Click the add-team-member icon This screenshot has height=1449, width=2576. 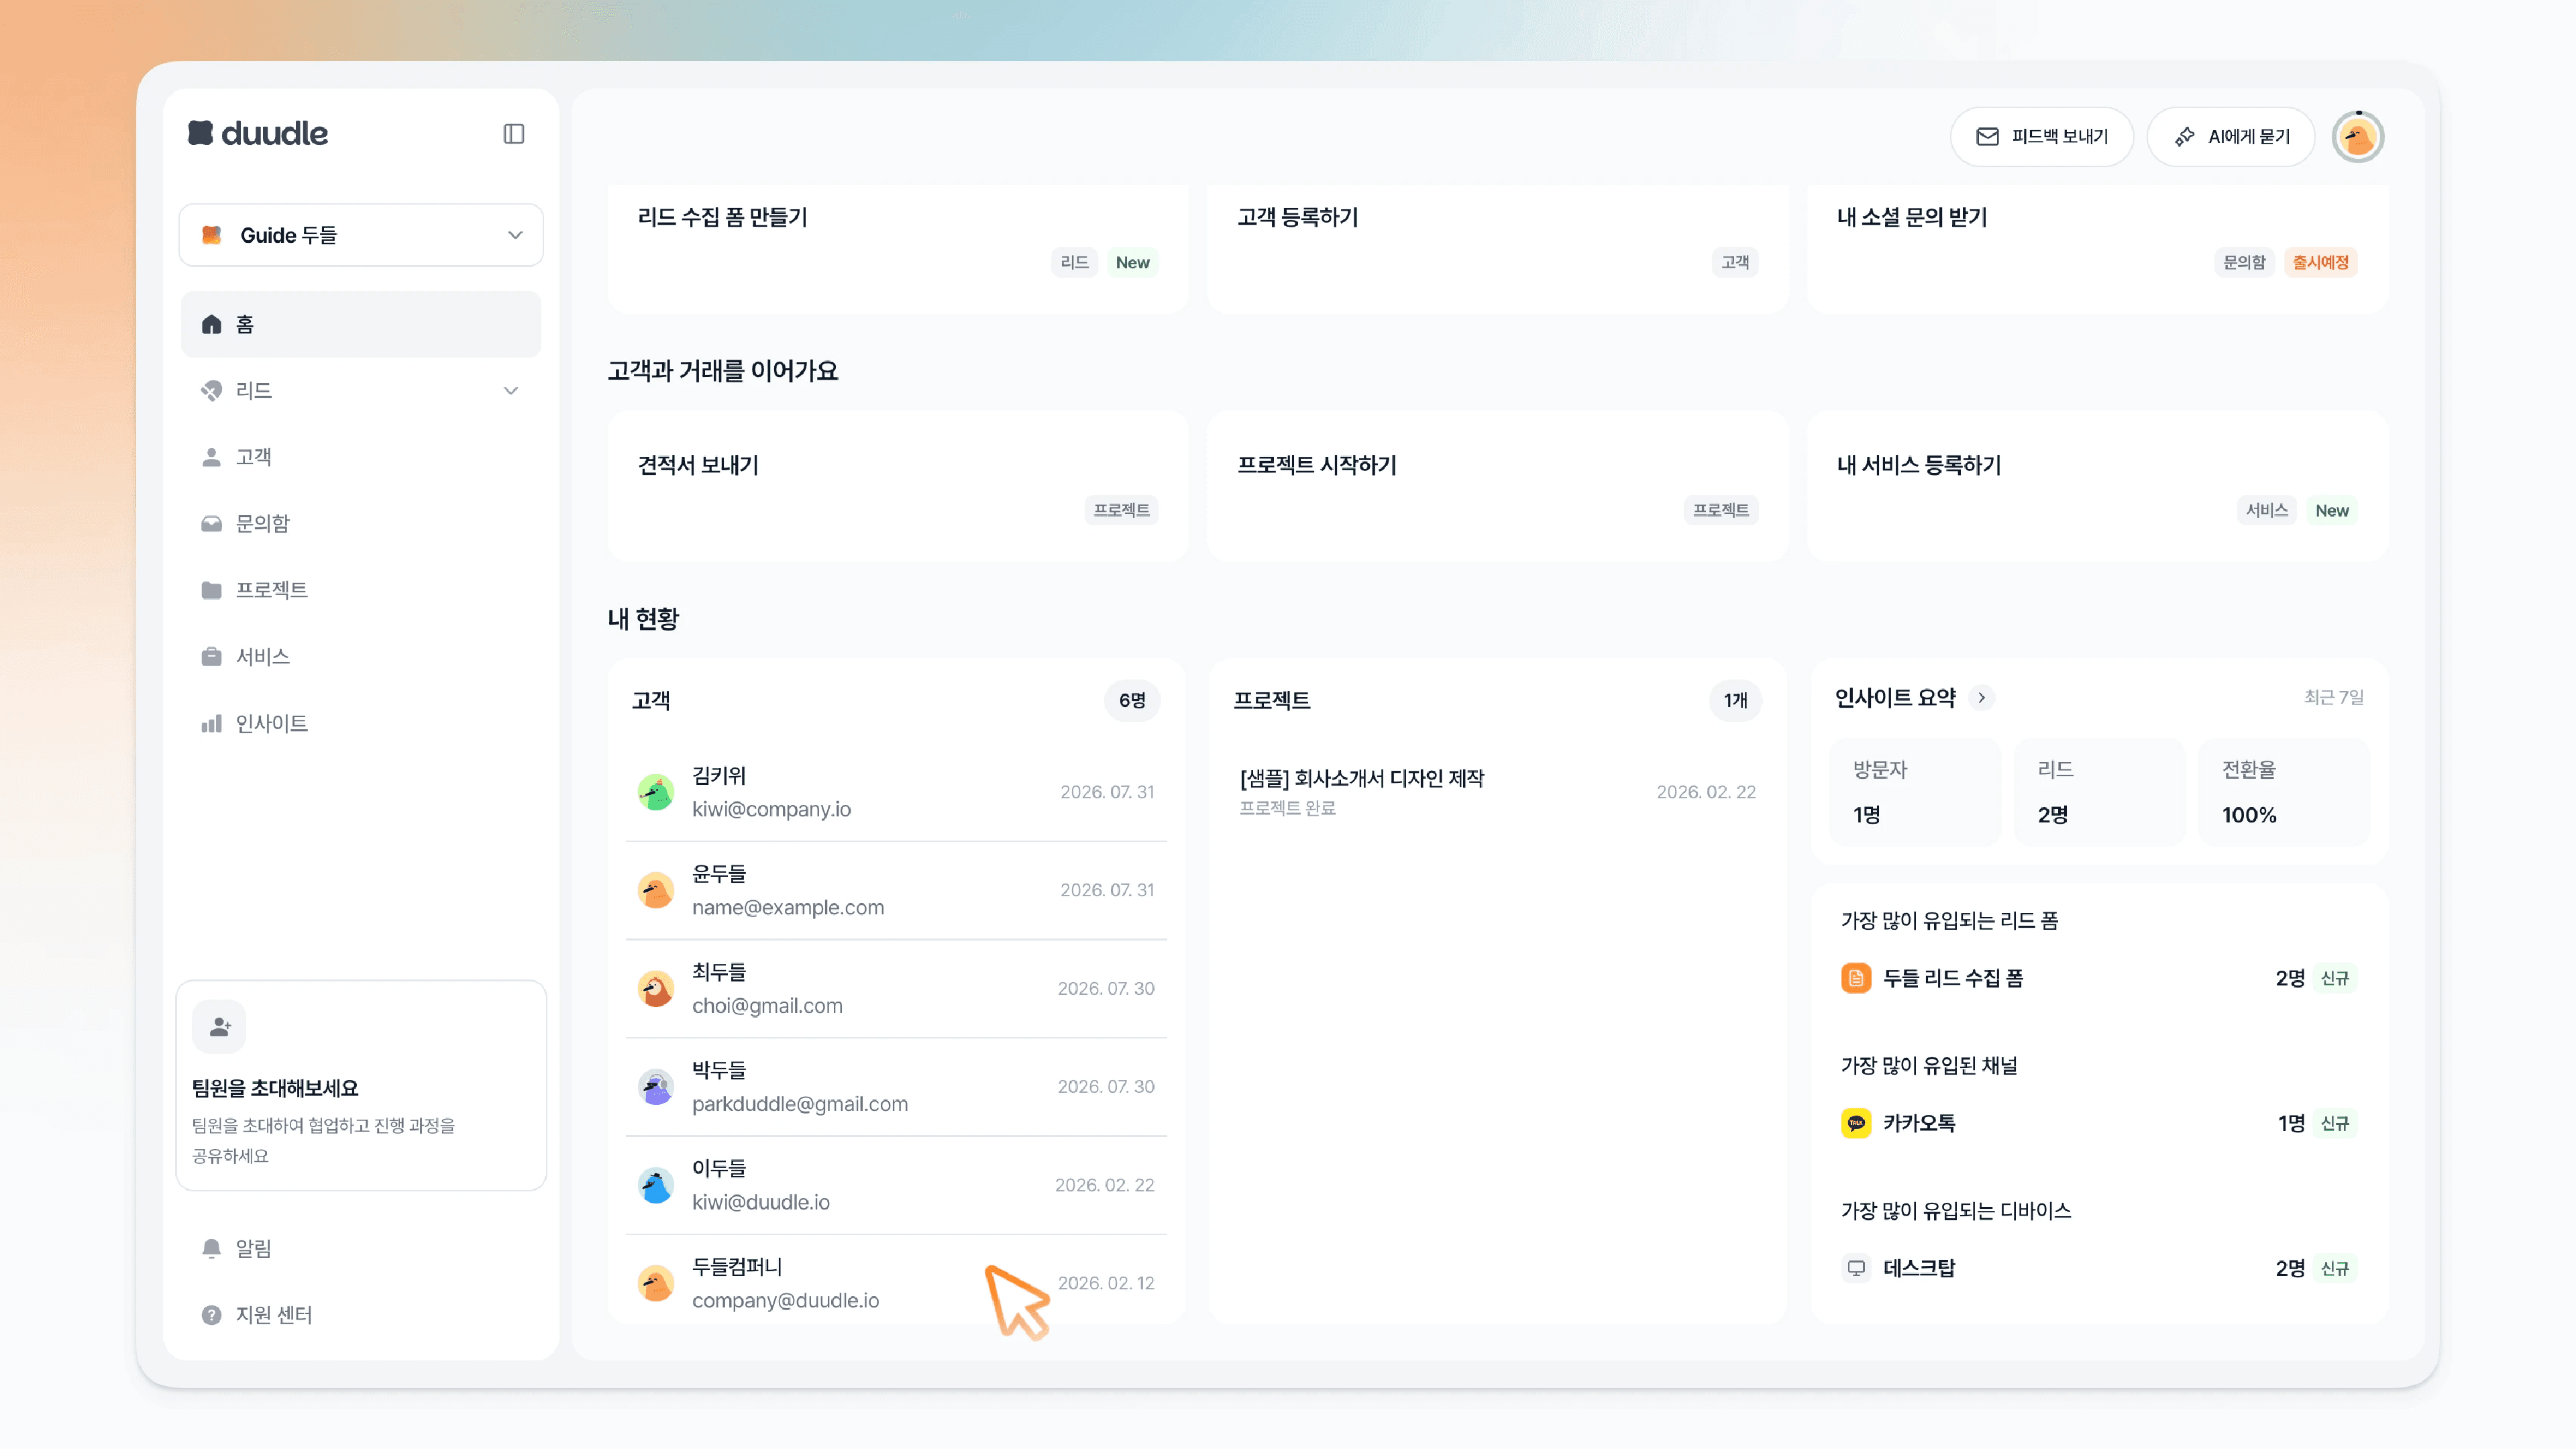point(219,1027)
